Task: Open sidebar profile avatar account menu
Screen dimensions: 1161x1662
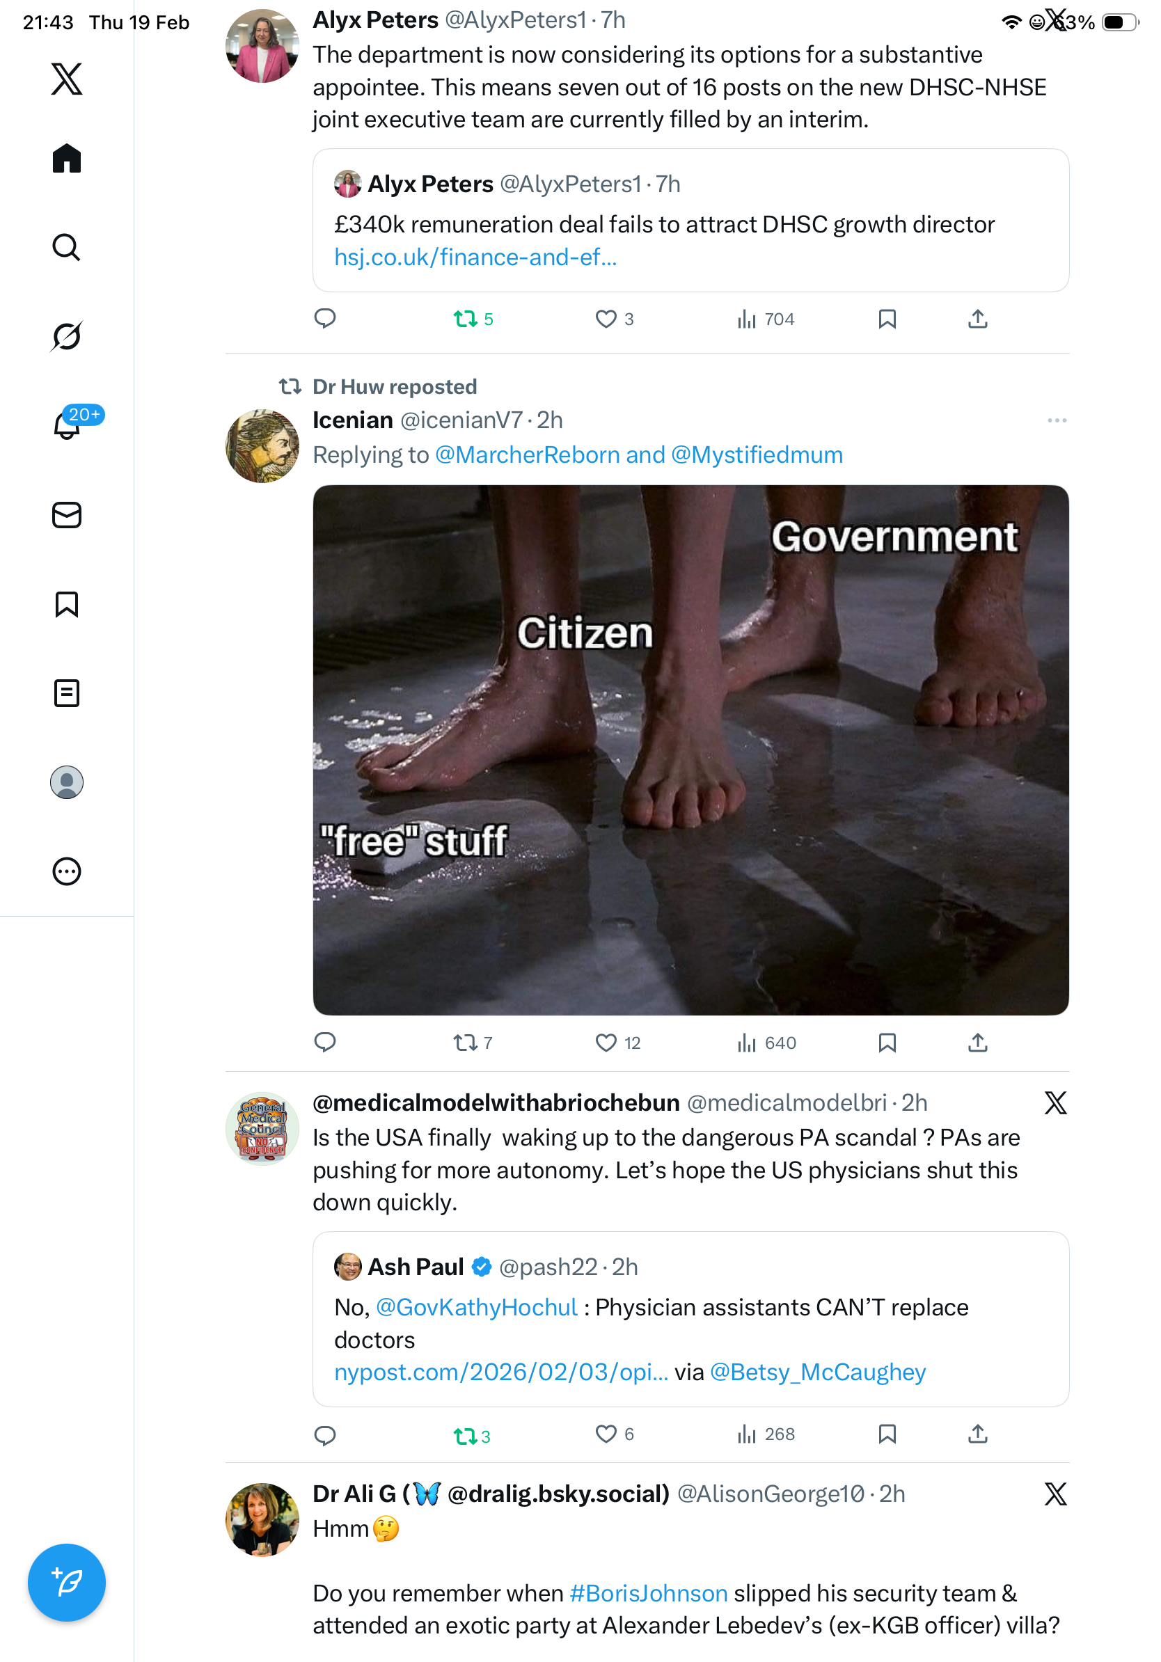Action: (67, 782)
